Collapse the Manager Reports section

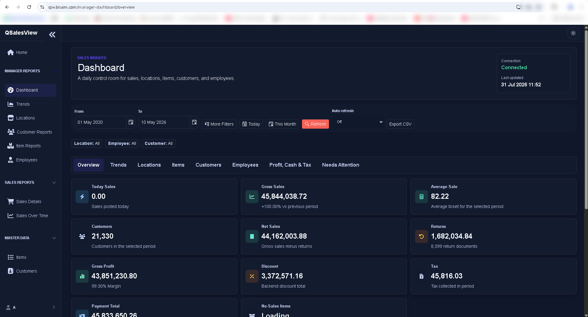(54, 71)
